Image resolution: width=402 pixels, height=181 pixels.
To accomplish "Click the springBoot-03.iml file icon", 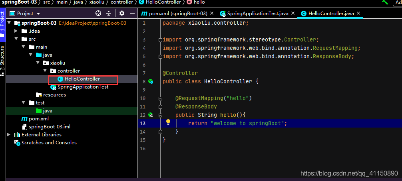I will [24, 127].
